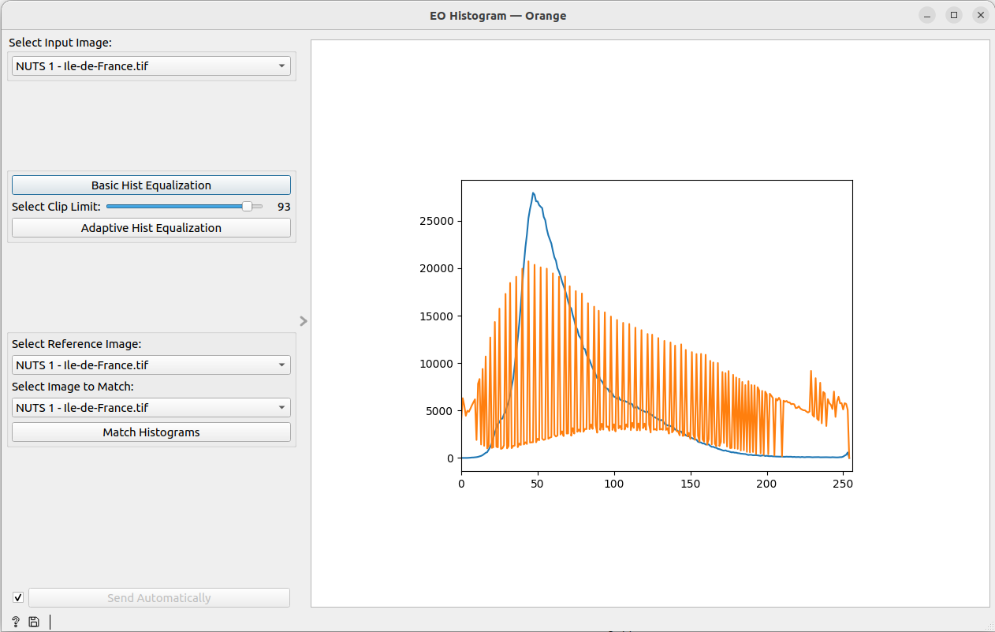
Task: Run Adaptive Hist Equalization
Action: [x=151, y=228]
